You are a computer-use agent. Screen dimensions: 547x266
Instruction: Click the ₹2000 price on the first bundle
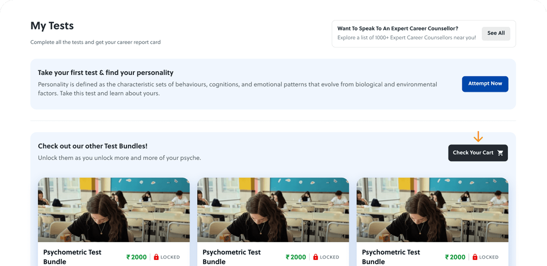click(x=136, y=257)
